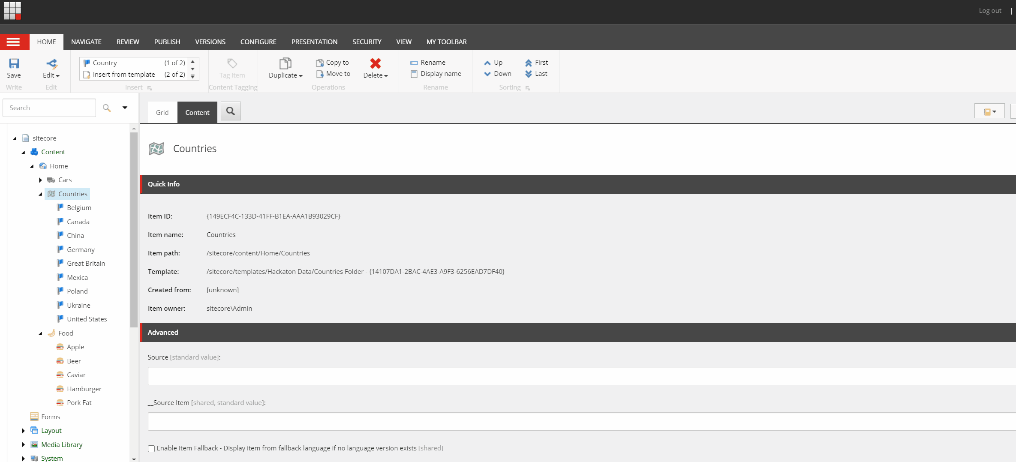This screenshot has width=1016, height=462.
Task: Open the Edit dropdown in the ribbon
Action: point(51,69)
